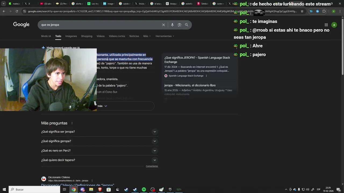Switch to the 'Los mej' browser tab

click(x=93, y=4)
